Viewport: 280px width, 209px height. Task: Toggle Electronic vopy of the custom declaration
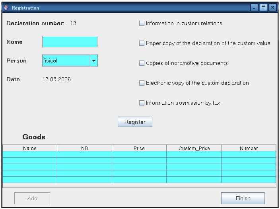pyautogui.click(x=142, y=83)
